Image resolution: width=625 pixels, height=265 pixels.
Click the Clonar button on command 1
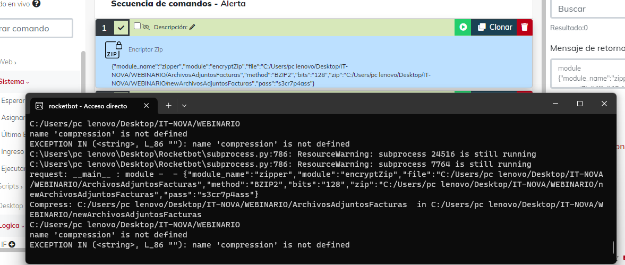tap(495, 27)
